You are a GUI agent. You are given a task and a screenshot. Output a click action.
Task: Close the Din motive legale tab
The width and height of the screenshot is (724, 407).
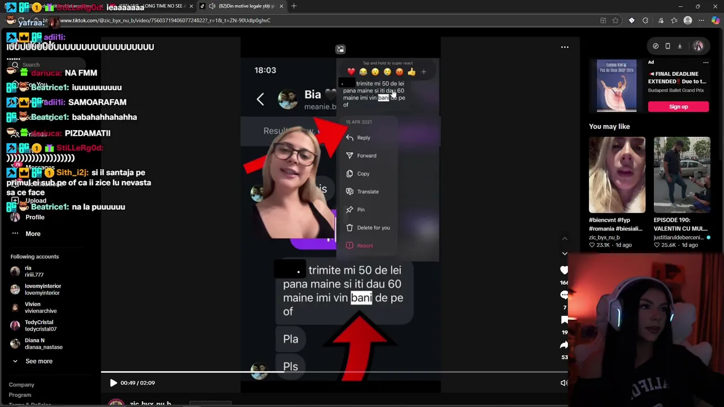[281, 6]
